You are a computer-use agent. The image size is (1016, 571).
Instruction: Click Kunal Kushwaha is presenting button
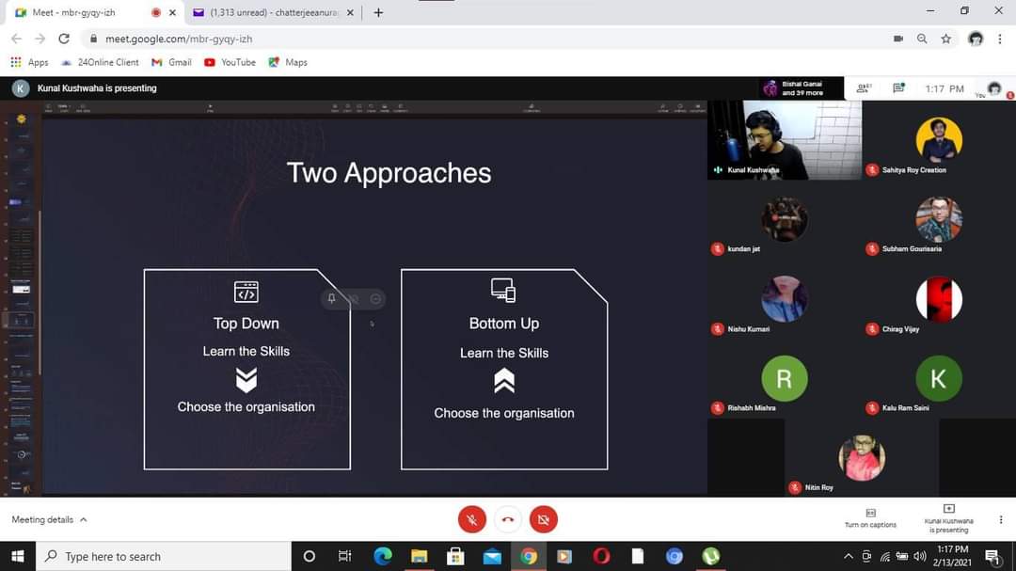(948, 517)
